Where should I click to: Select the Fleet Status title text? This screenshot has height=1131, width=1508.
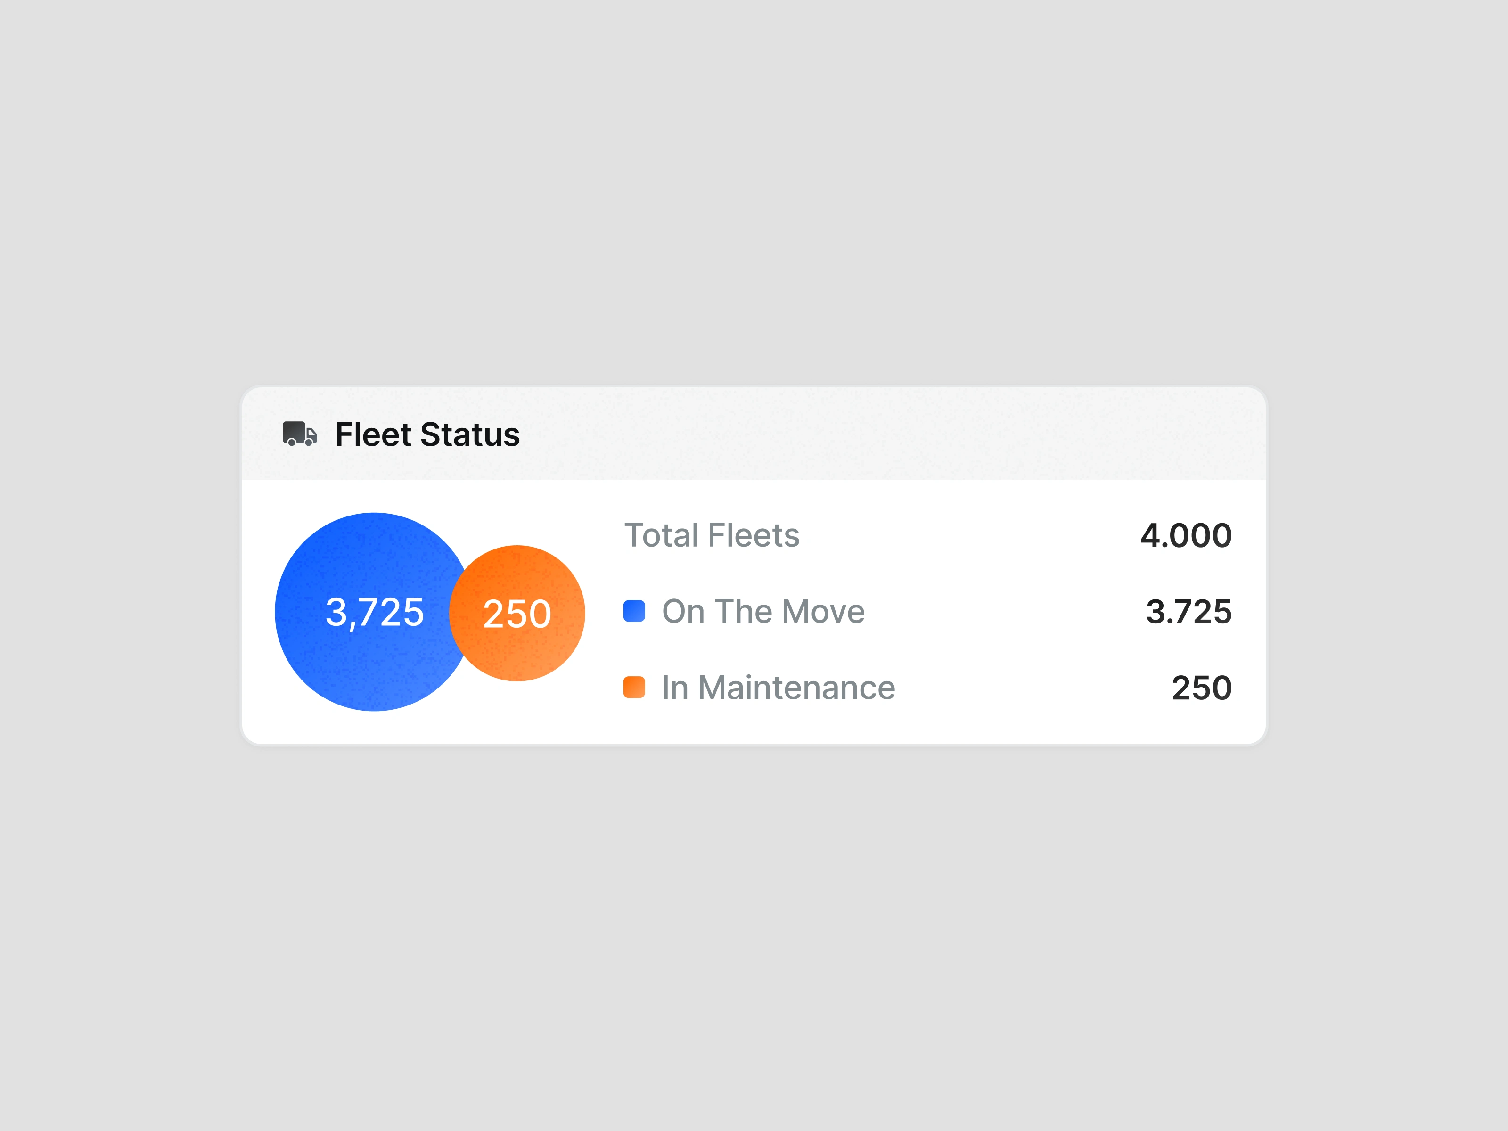click(427, 435)
